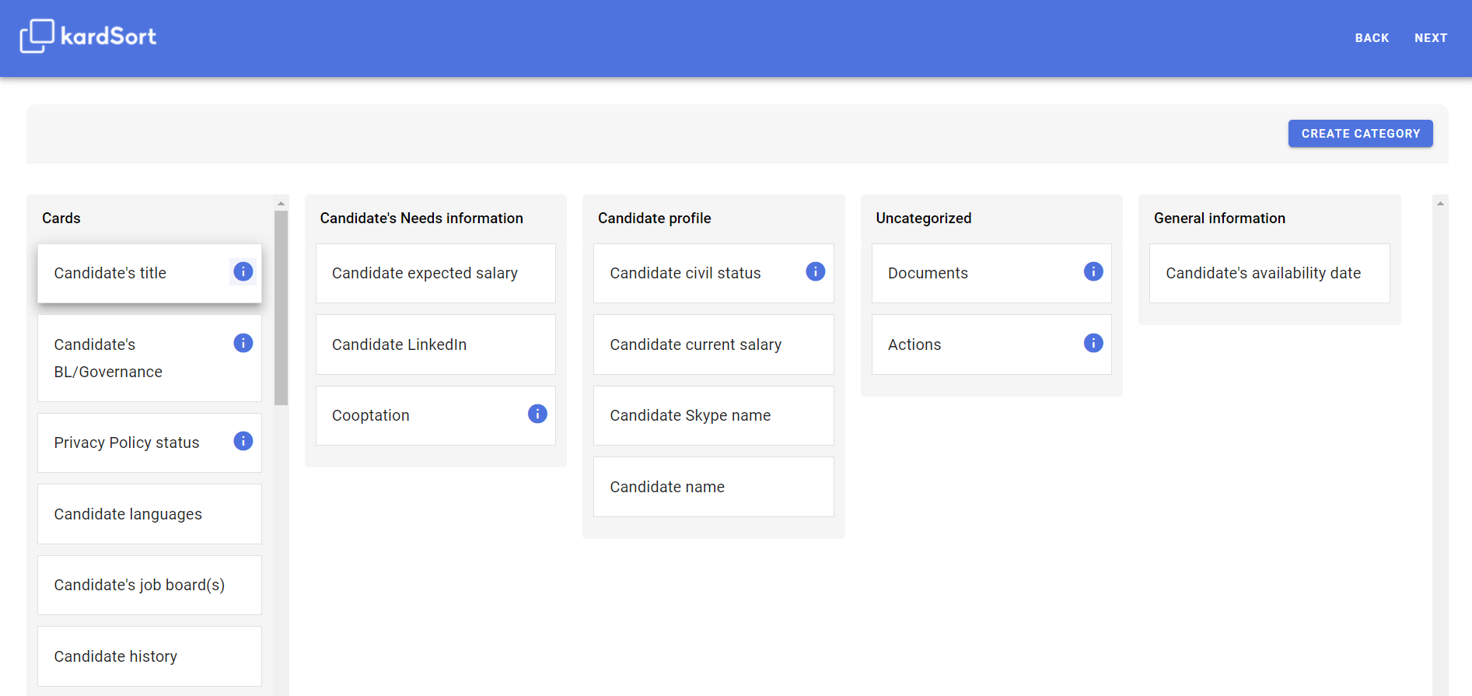Screen dimensions: 1472x696
Task: Go to the Next step
Action: point(1430,38)
